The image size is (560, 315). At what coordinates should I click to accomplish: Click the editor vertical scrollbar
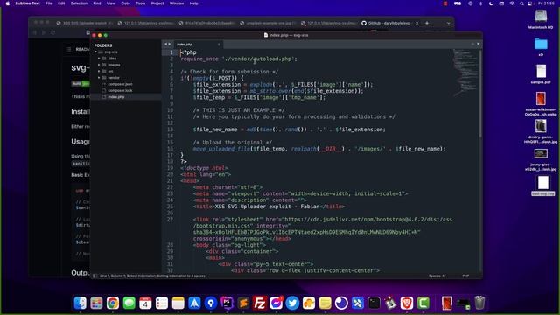(480, 93)
